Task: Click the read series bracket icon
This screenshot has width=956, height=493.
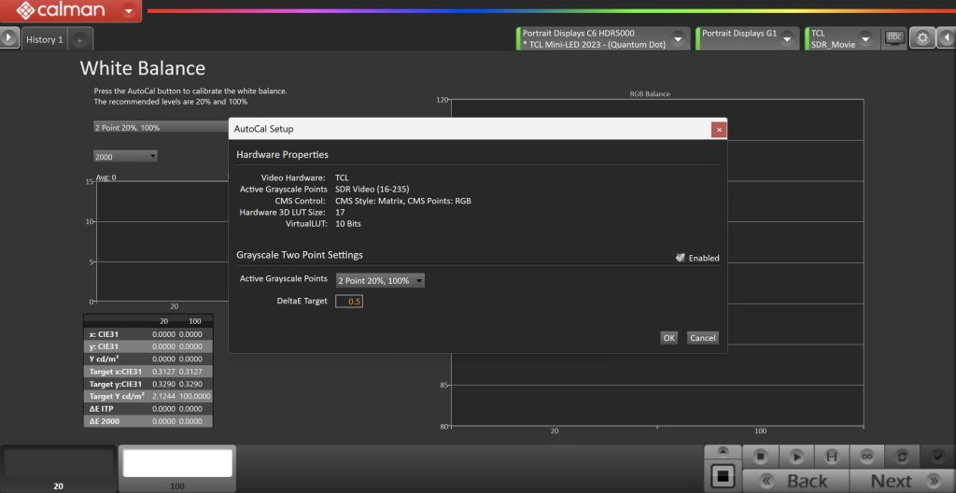Action: 830,456
